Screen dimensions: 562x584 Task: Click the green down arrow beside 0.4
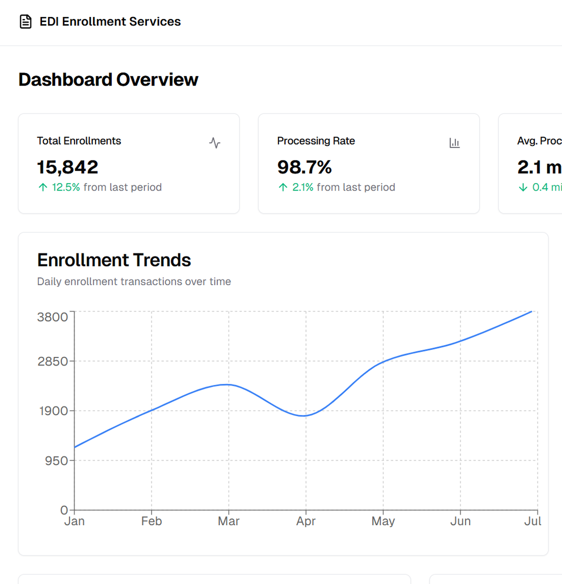523,187
